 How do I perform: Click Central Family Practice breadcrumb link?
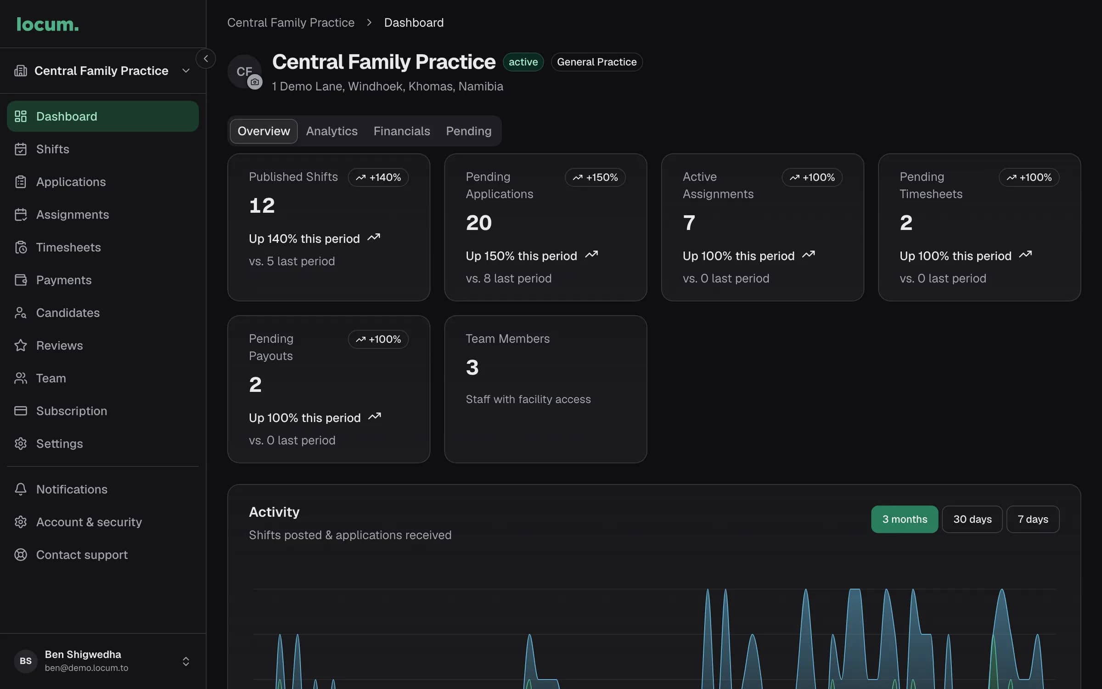[291, 23]
